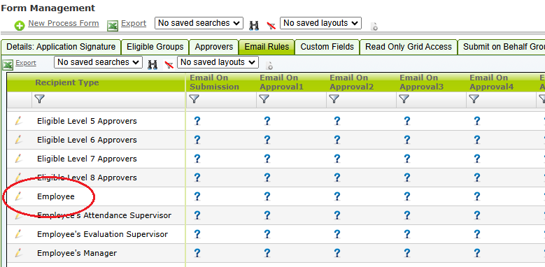Open the Custom Fields tab
This screenshot has width=545, height=267.
pos(327,47)
